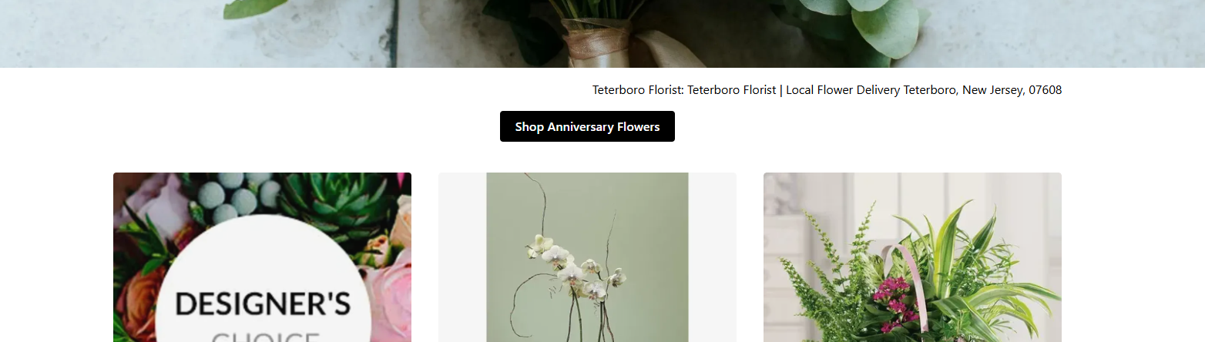The height and width of the screenshot is (342, 1205).
Task: Click the blue-gray berries in Designer's Choice image
Action: 235,196
